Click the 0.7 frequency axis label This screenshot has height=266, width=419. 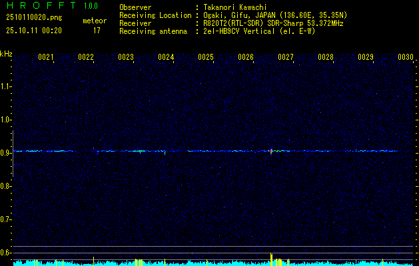5,219
